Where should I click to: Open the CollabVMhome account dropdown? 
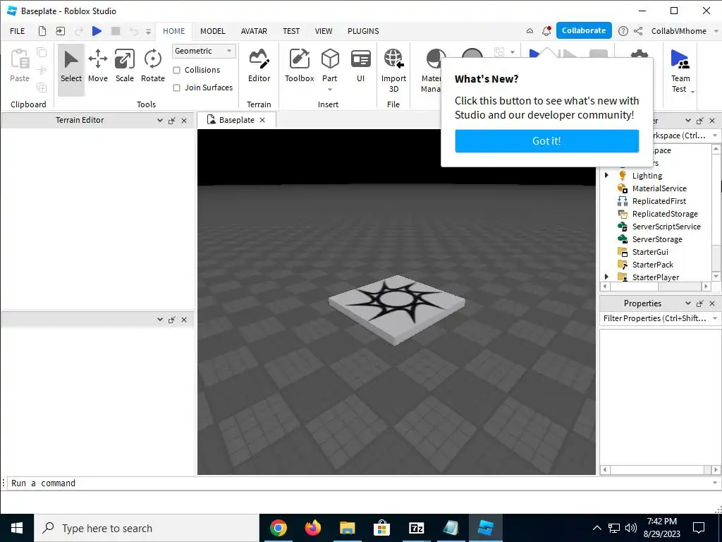click(x=716, y=31)
